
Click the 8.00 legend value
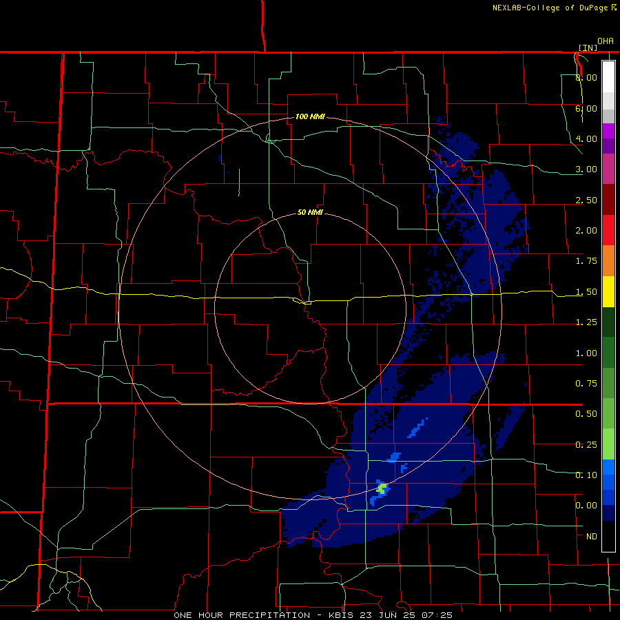pyautogui.click(x=586, y=77)
